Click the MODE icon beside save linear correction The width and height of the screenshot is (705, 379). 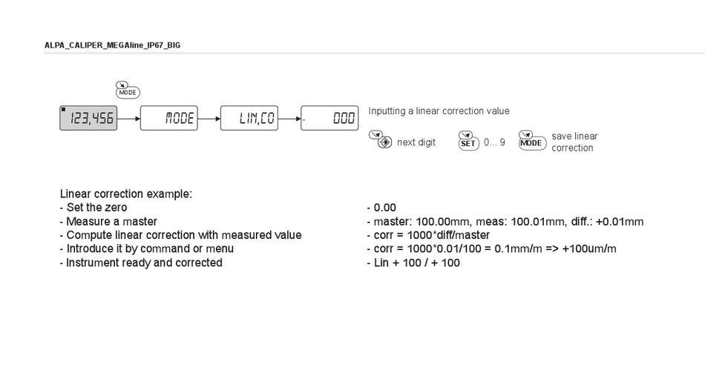pyautogui.click(x=532, y=141)
